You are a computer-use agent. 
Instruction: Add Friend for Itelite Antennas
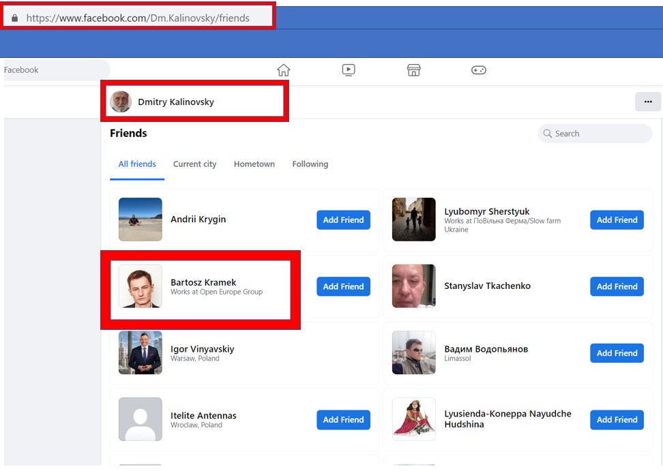343,419
